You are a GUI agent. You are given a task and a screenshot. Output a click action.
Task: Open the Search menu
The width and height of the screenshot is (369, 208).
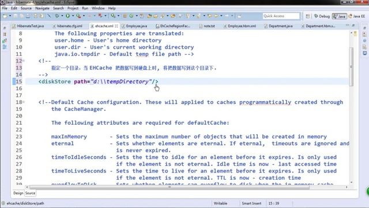(58, 8)
